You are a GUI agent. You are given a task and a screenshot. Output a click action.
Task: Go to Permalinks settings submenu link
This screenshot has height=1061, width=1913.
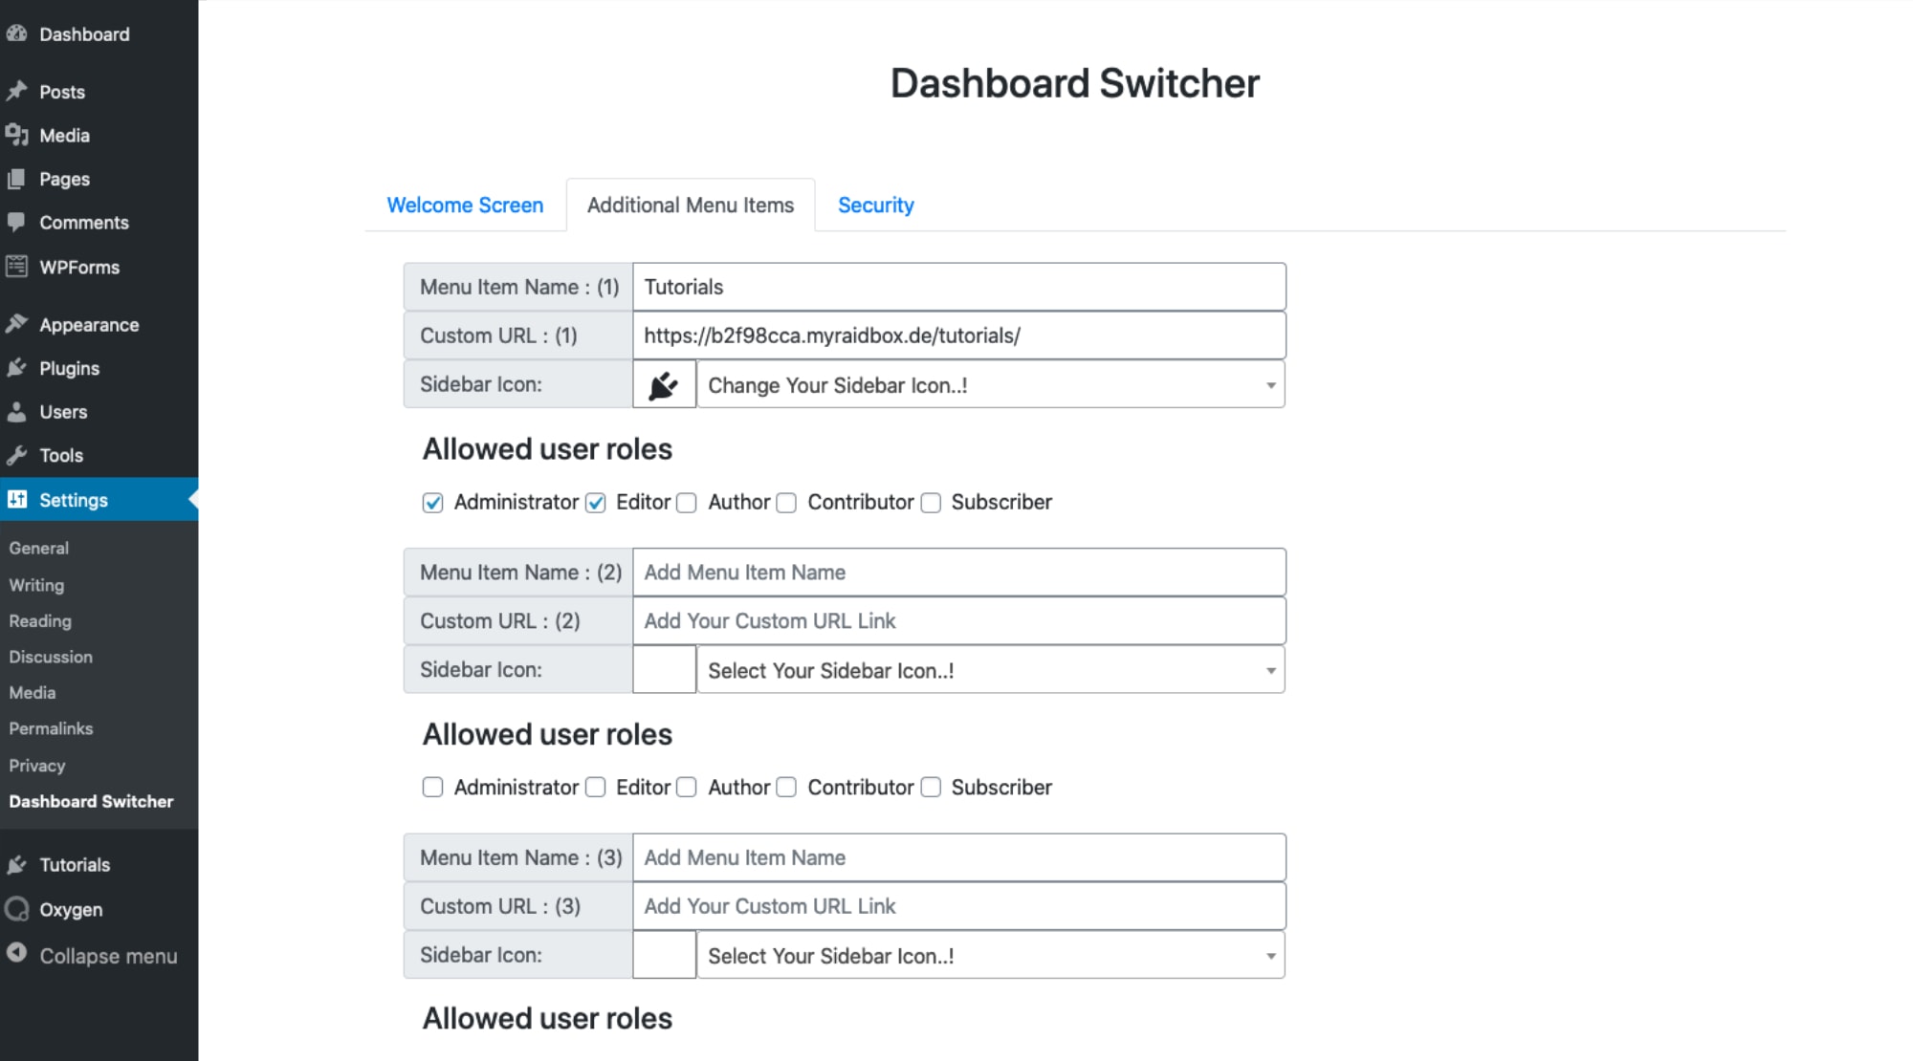coord(51,728)
